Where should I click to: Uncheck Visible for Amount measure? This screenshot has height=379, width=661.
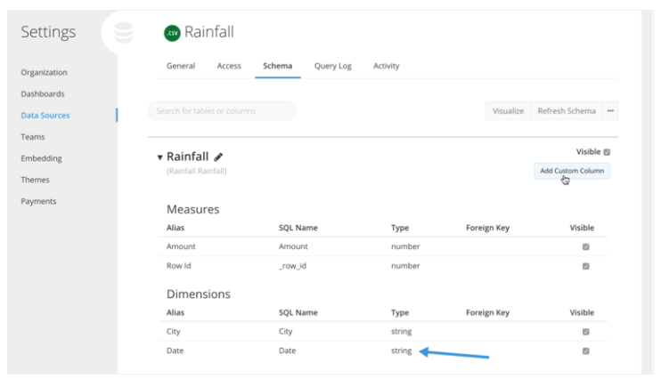pyautogui.click(x=585, y=246)
